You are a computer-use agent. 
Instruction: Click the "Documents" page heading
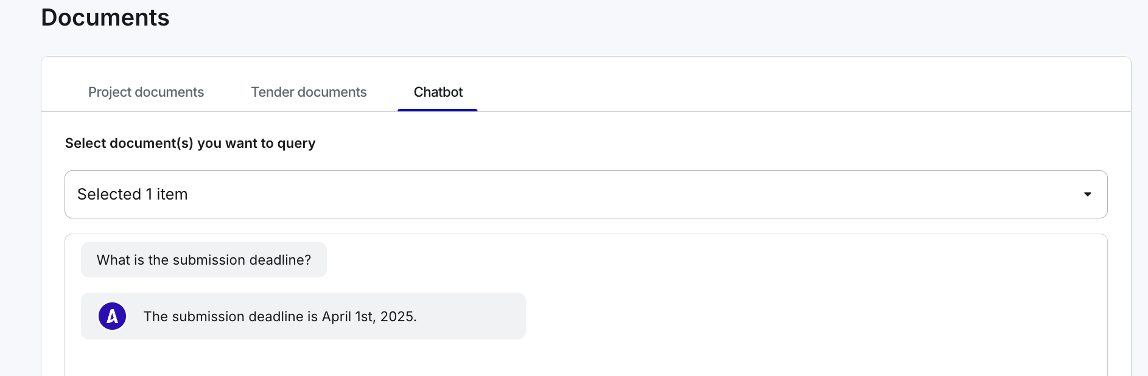(105, 18)
